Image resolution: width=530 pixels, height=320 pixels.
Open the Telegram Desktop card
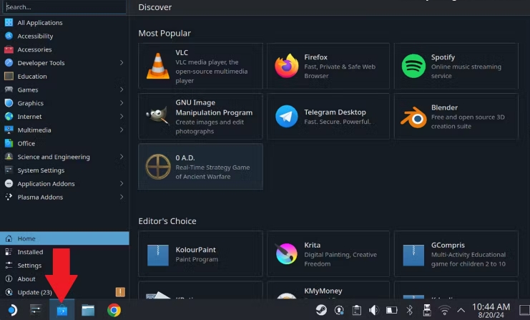tap(328, 117)
